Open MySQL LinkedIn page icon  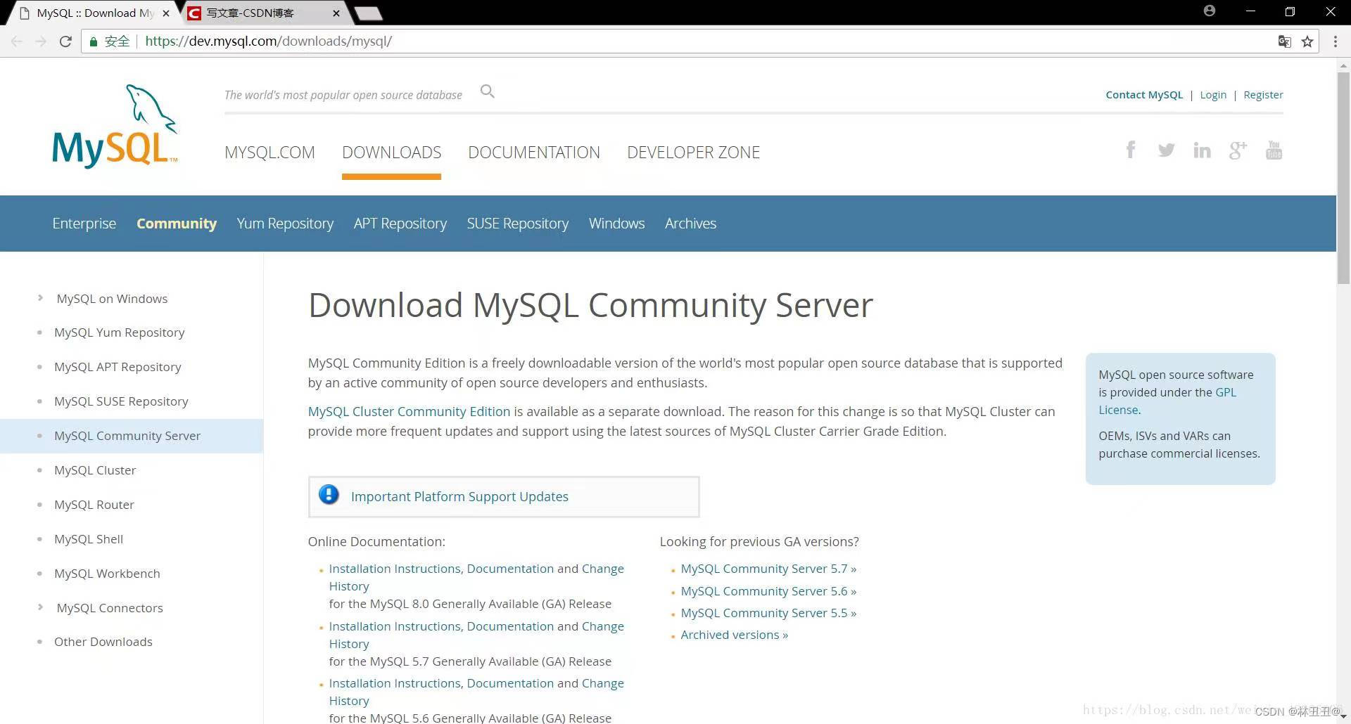pos(1202,150)
